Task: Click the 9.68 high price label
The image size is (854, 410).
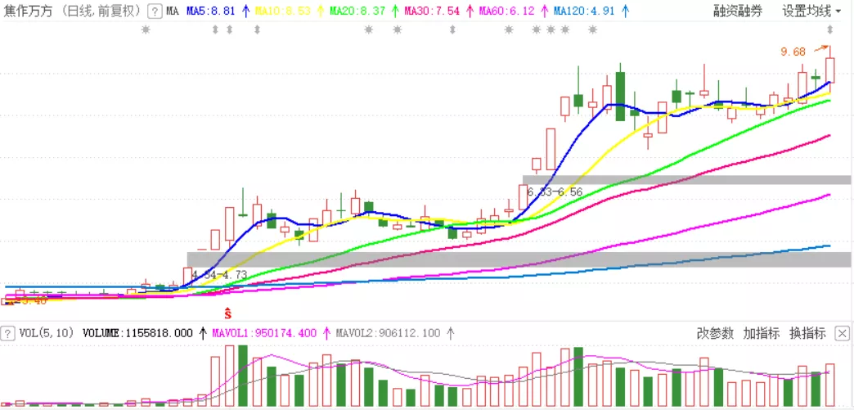Action: [x=793, y=52]
